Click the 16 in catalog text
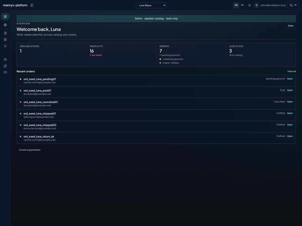Image resolution: width=302 pixels, height=226 pixels. pyautogui.click(x=236, y=55)
